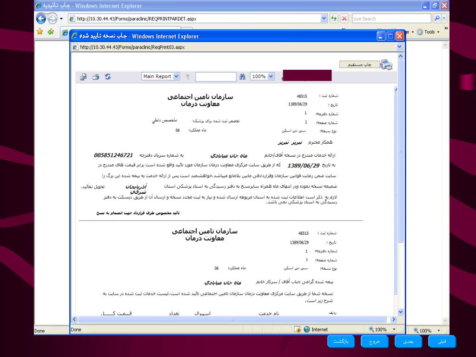Click the recipient name تبریز تبریز
This screenshot has height=357, width=476.
tap(290, 142)
